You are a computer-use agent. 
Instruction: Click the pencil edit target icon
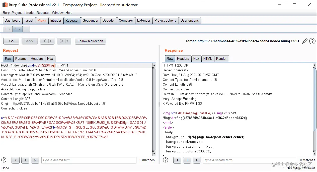click(x=305, y=41)
